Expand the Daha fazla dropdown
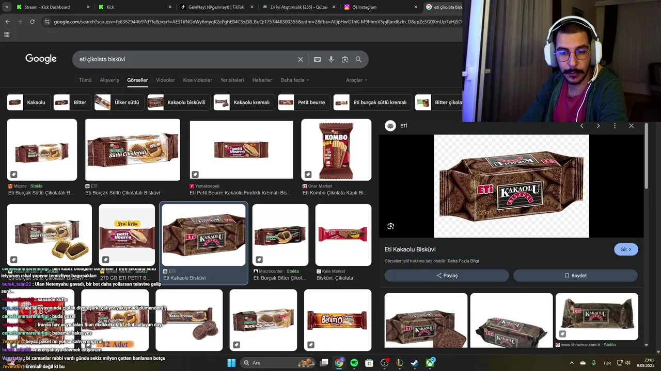Image resolution: width=661 pixels, height=371 pixels. pos(294,80)
